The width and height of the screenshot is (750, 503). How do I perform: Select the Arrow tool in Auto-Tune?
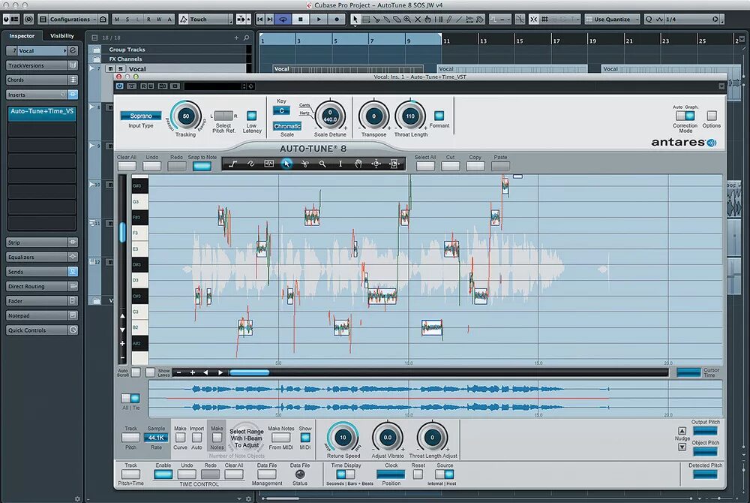286,164
